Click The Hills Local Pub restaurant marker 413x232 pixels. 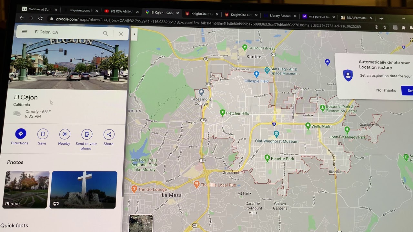[x=196, y=185]
